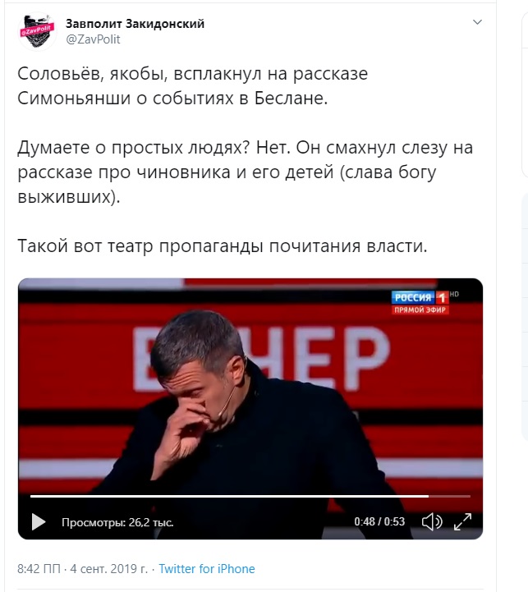Seek on the video progress bar
528x592 pixels.
(x=250, y=496)
